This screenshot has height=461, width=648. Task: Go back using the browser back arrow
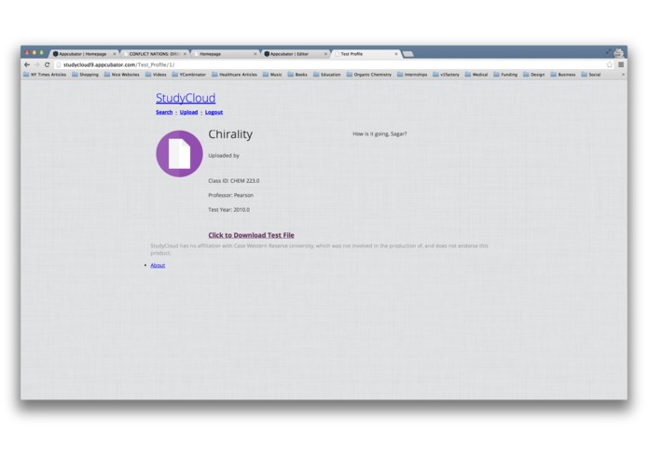(27, 64)
